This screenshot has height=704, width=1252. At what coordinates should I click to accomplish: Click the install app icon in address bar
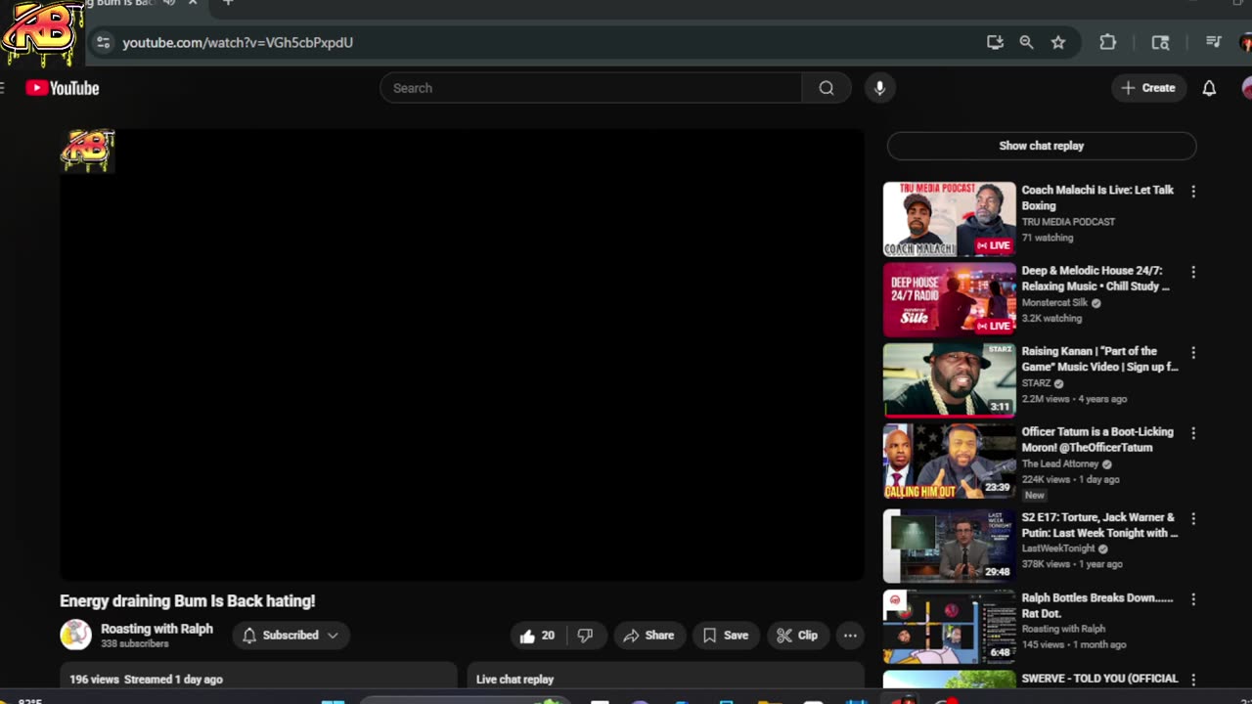pyautogui.click(x=995, y=42)
